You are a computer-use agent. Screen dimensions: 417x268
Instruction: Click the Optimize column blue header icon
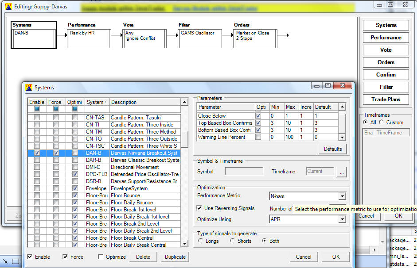(75, 108)
